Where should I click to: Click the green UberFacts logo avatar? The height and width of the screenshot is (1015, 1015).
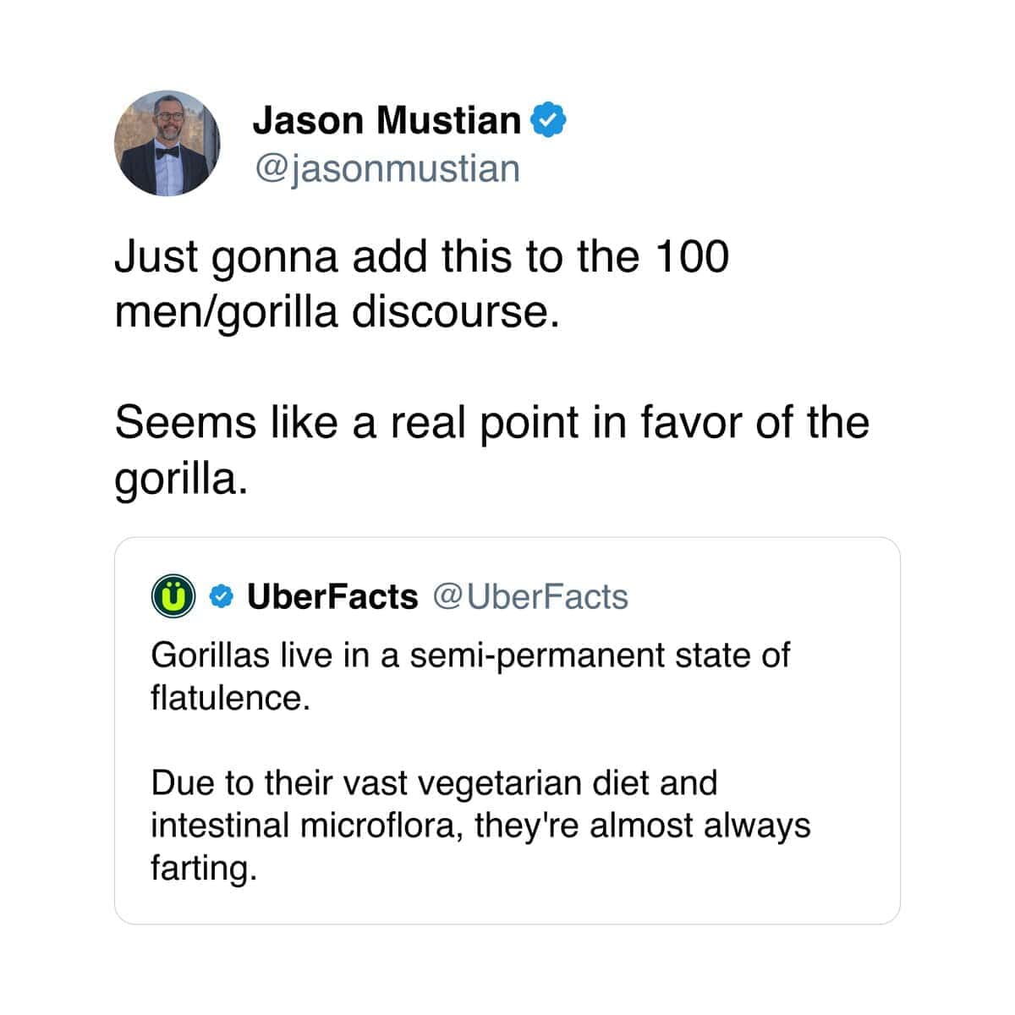pyautogui.click(x=173, y=597)
